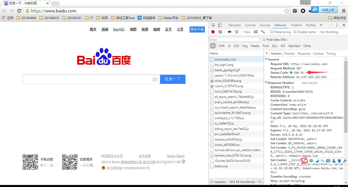Open the Cookies tab of request
The width and height of the screenshot is (348, 187).
point(318,54)
